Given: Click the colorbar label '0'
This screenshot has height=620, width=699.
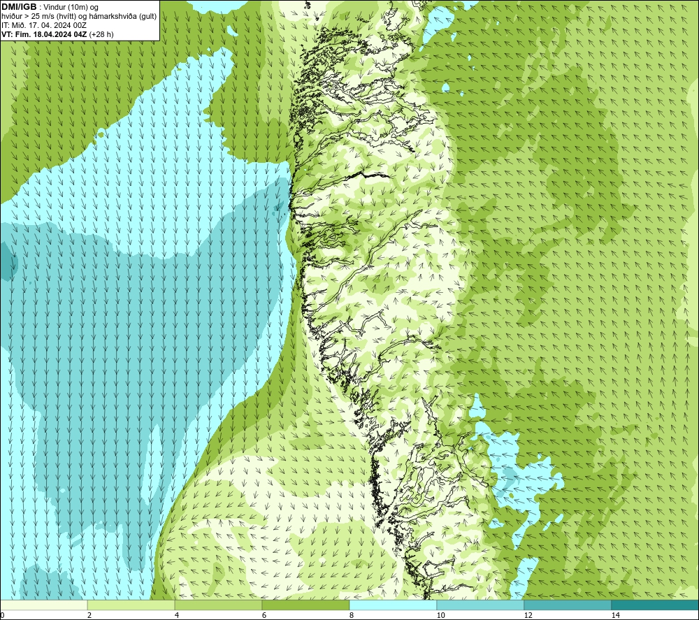Looking at the screenshot, I should 2,615.
